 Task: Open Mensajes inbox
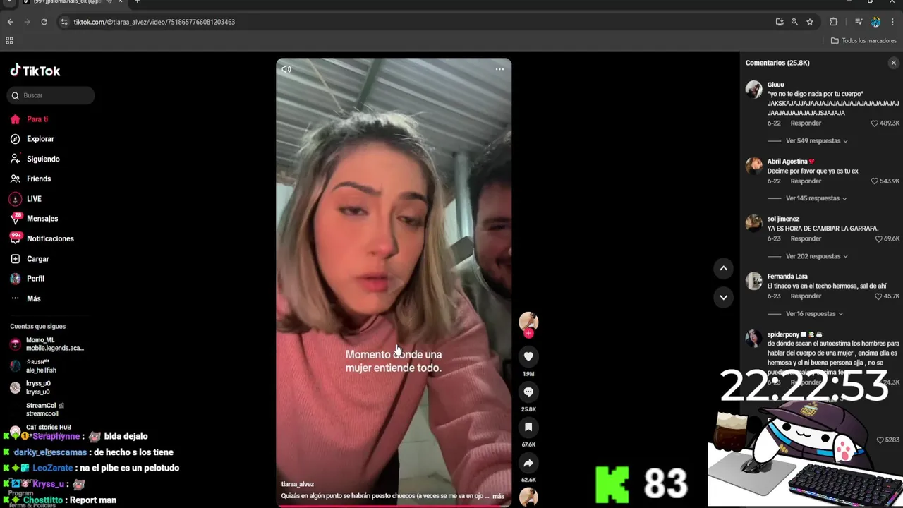35,219
